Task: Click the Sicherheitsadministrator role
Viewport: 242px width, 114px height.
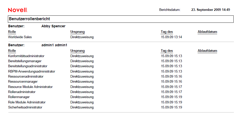Action: pos(25,107)
